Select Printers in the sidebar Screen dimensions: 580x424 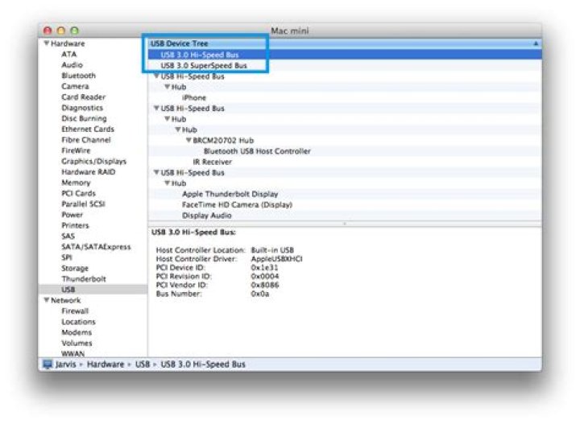75,225
